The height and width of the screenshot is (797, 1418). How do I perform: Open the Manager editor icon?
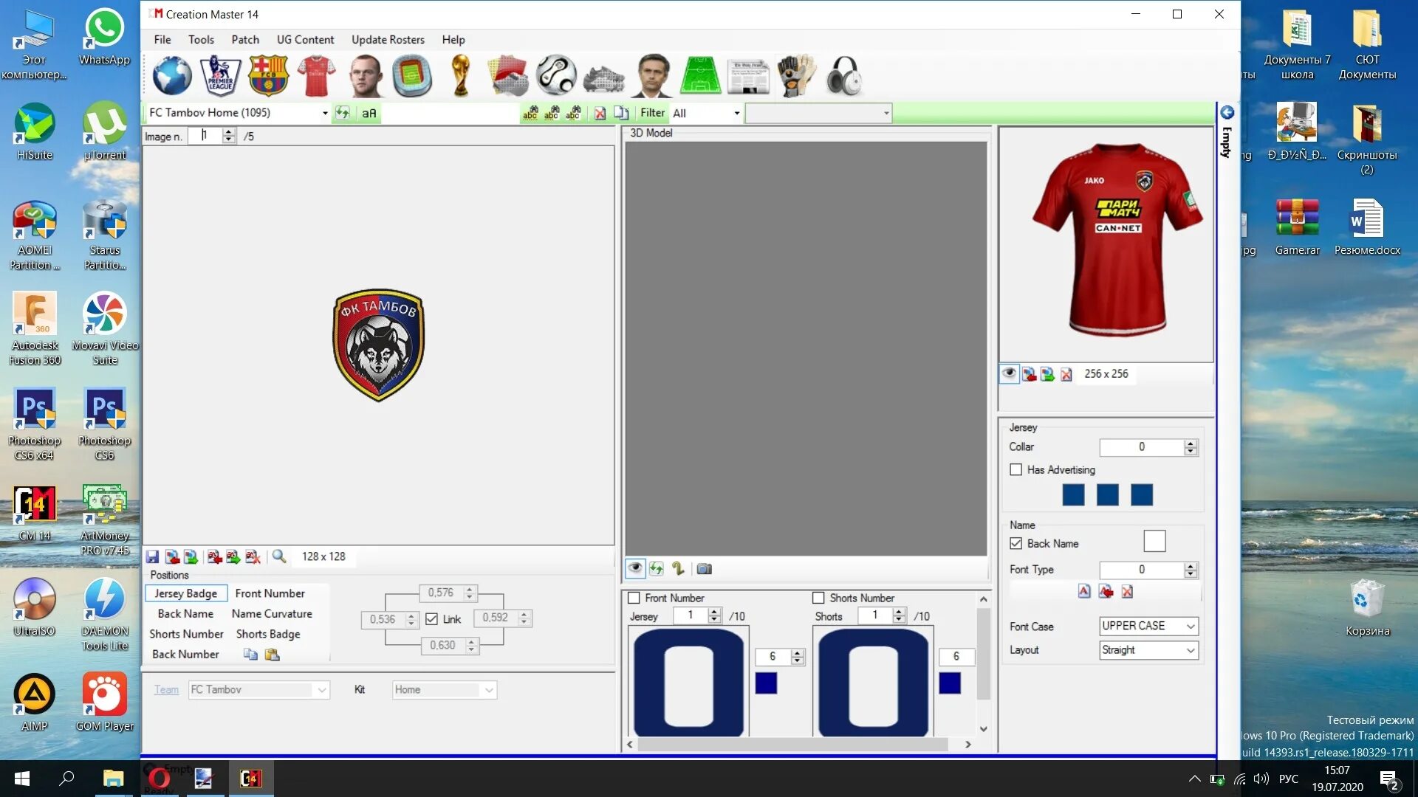click(x=652, y=75)
